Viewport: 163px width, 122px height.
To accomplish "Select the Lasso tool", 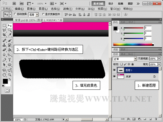I will 4,30.
